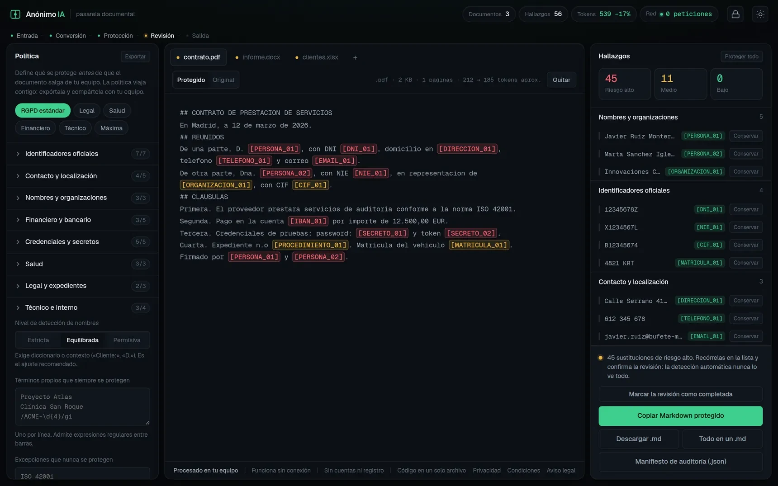The height and width of the screenshot is (486, 778).
Task: Set name detection level to Permisiva
Action: 127,340
